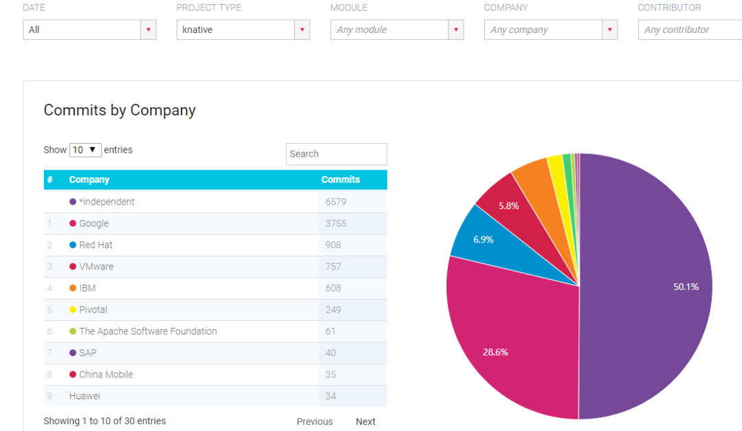Open the Date dropdown arrow
742x431 pixels.
pos(148,30)
